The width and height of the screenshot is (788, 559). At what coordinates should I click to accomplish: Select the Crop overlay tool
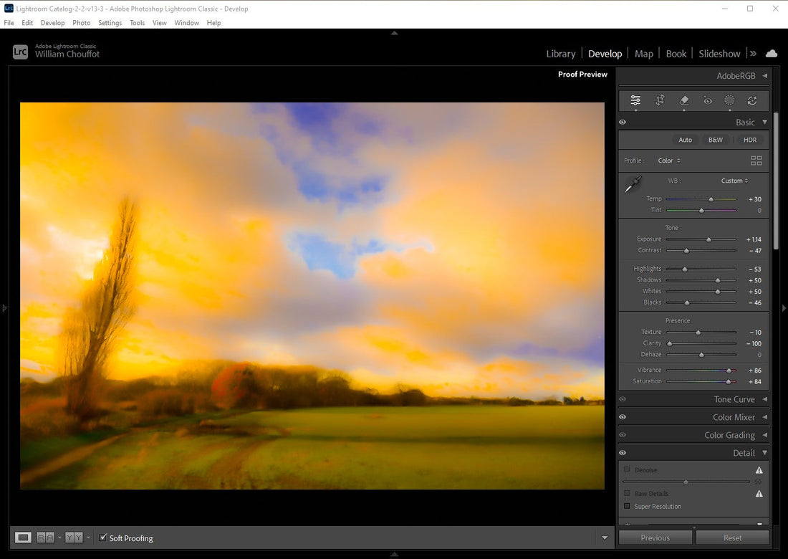(x=660, y=101)
